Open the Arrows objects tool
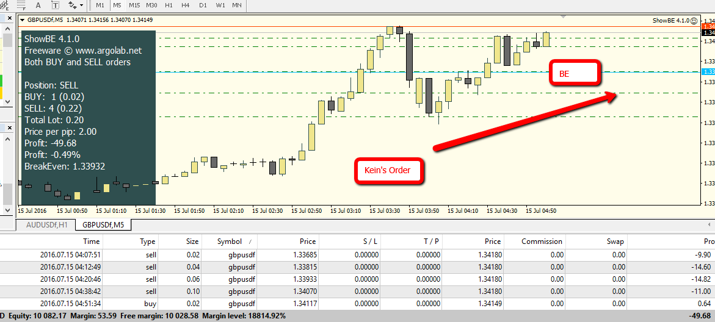Viewport: 715px width, 322px height. point(73,5)
